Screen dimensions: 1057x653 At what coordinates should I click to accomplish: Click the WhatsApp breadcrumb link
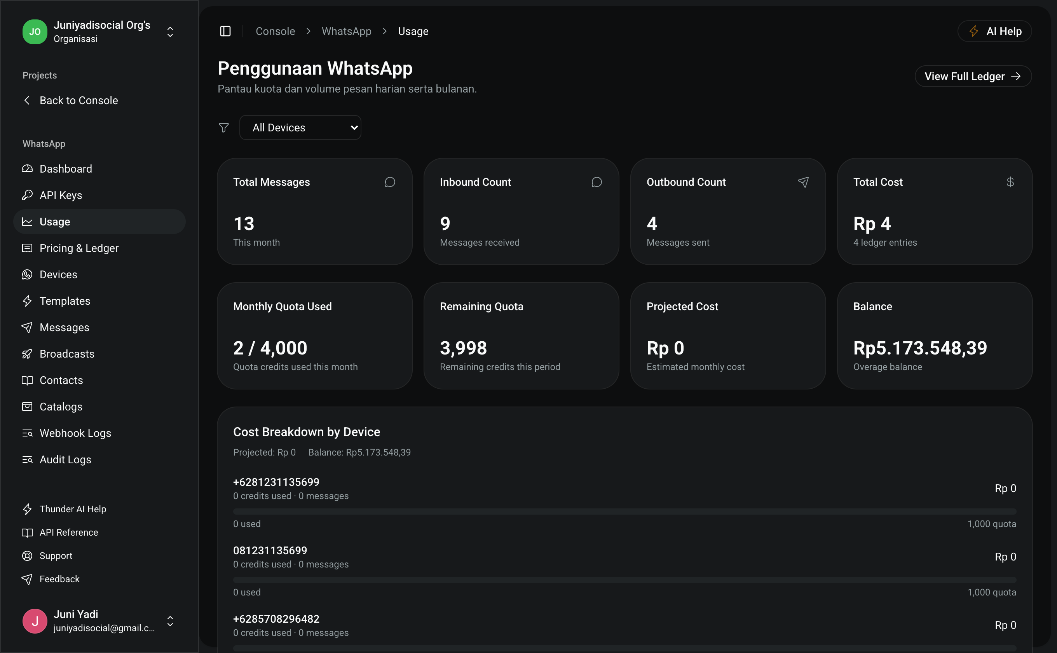[346, 31]
